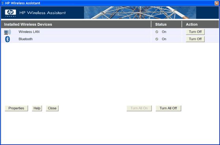Click the title bar antenna icon
The image size is (220, 145).
(2, 3)
